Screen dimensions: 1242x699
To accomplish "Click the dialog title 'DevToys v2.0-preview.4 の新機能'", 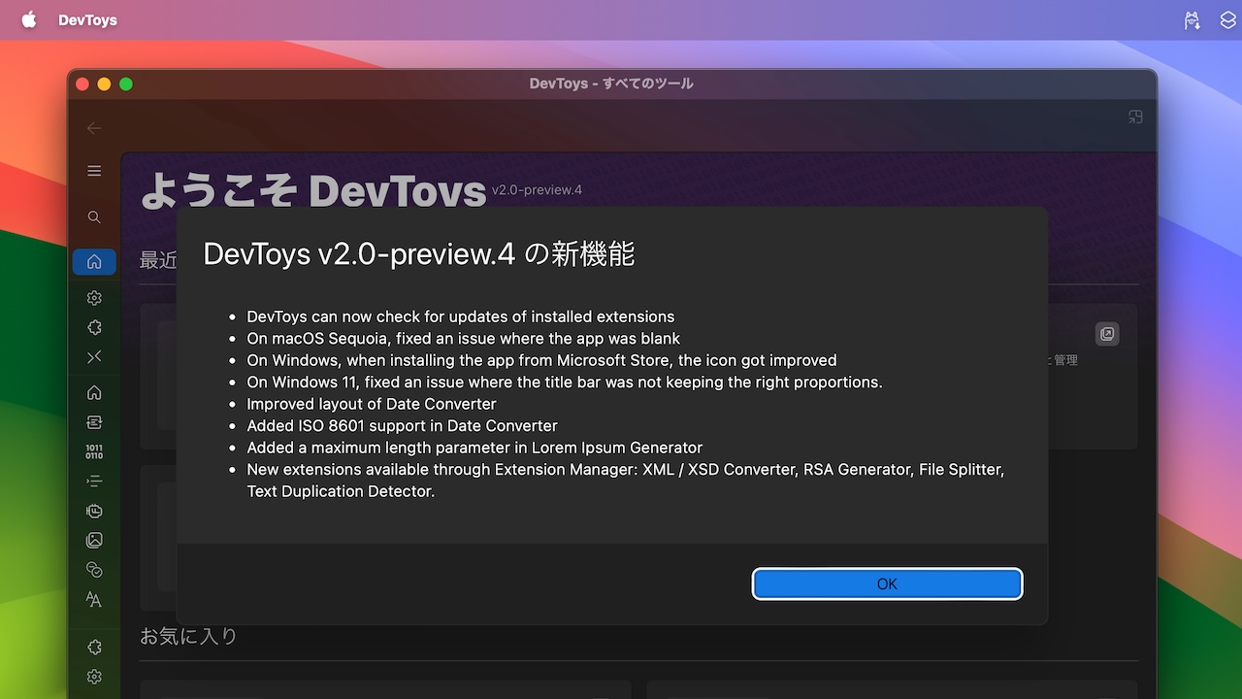I will coord(418,254).
